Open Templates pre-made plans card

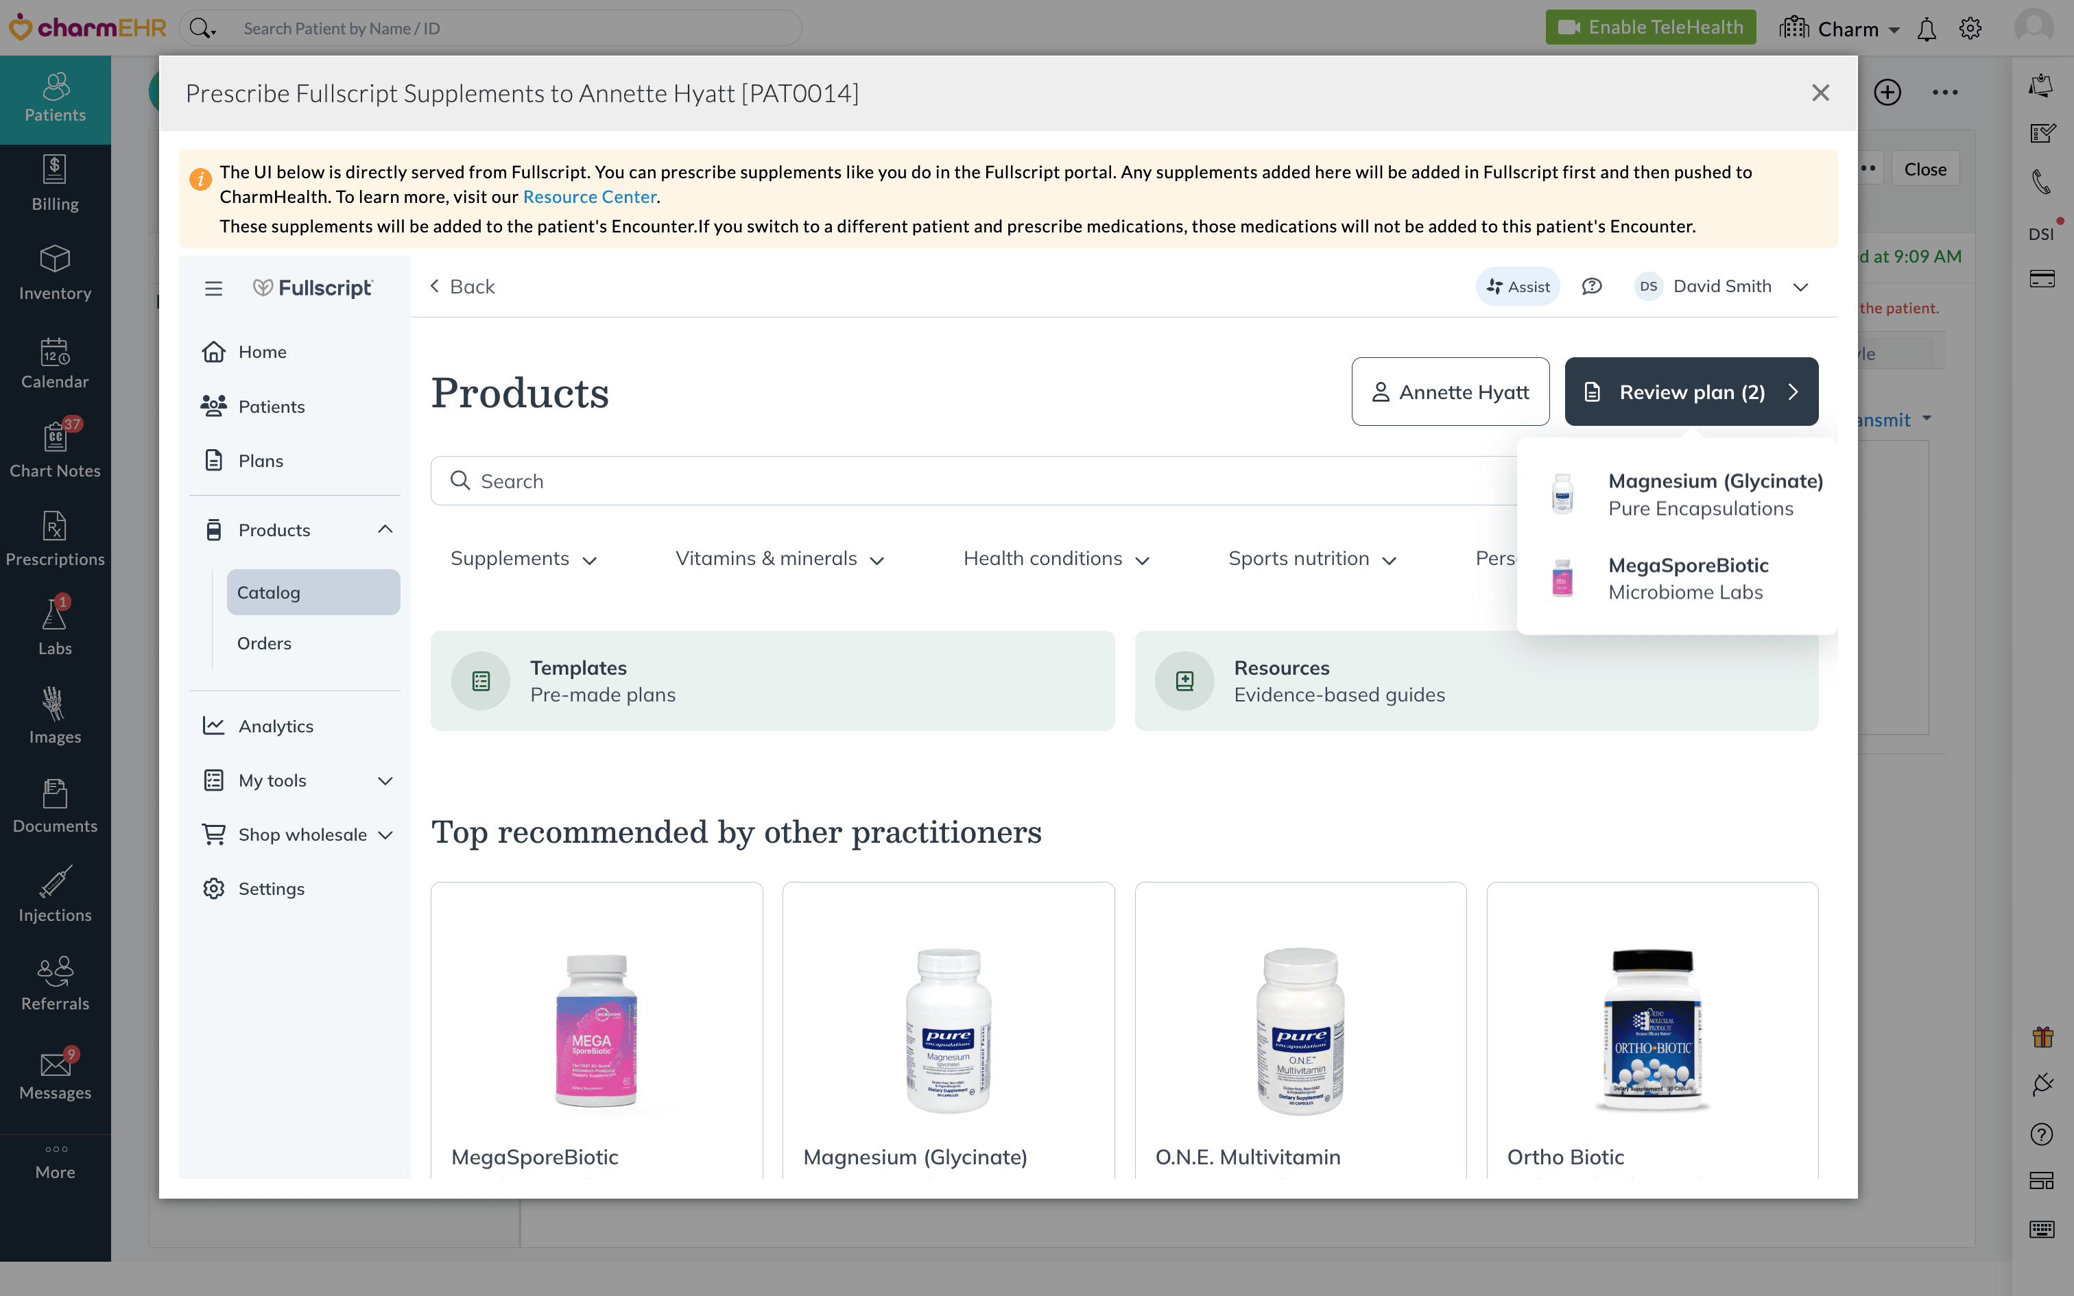(772, 680)
